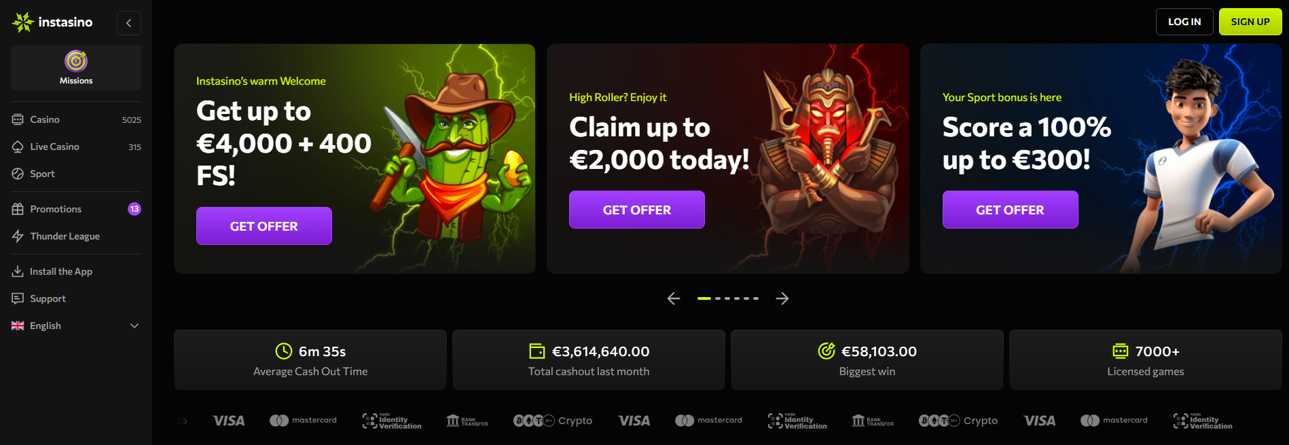
Task: Collapse the sidebar with the chevron button
Action: (x=129, y=22)
